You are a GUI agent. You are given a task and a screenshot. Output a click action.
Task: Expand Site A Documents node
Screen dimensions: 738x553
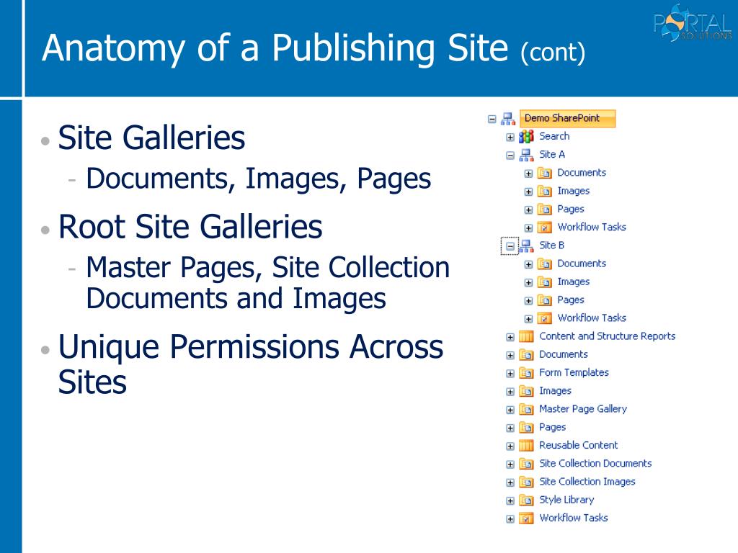pyautogui.click(x=528, y=174)
